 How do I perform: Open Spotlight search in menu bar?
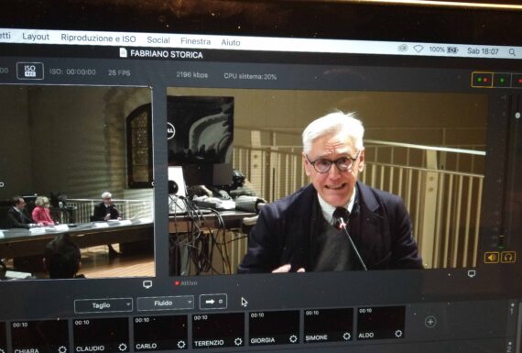[512, 52]
